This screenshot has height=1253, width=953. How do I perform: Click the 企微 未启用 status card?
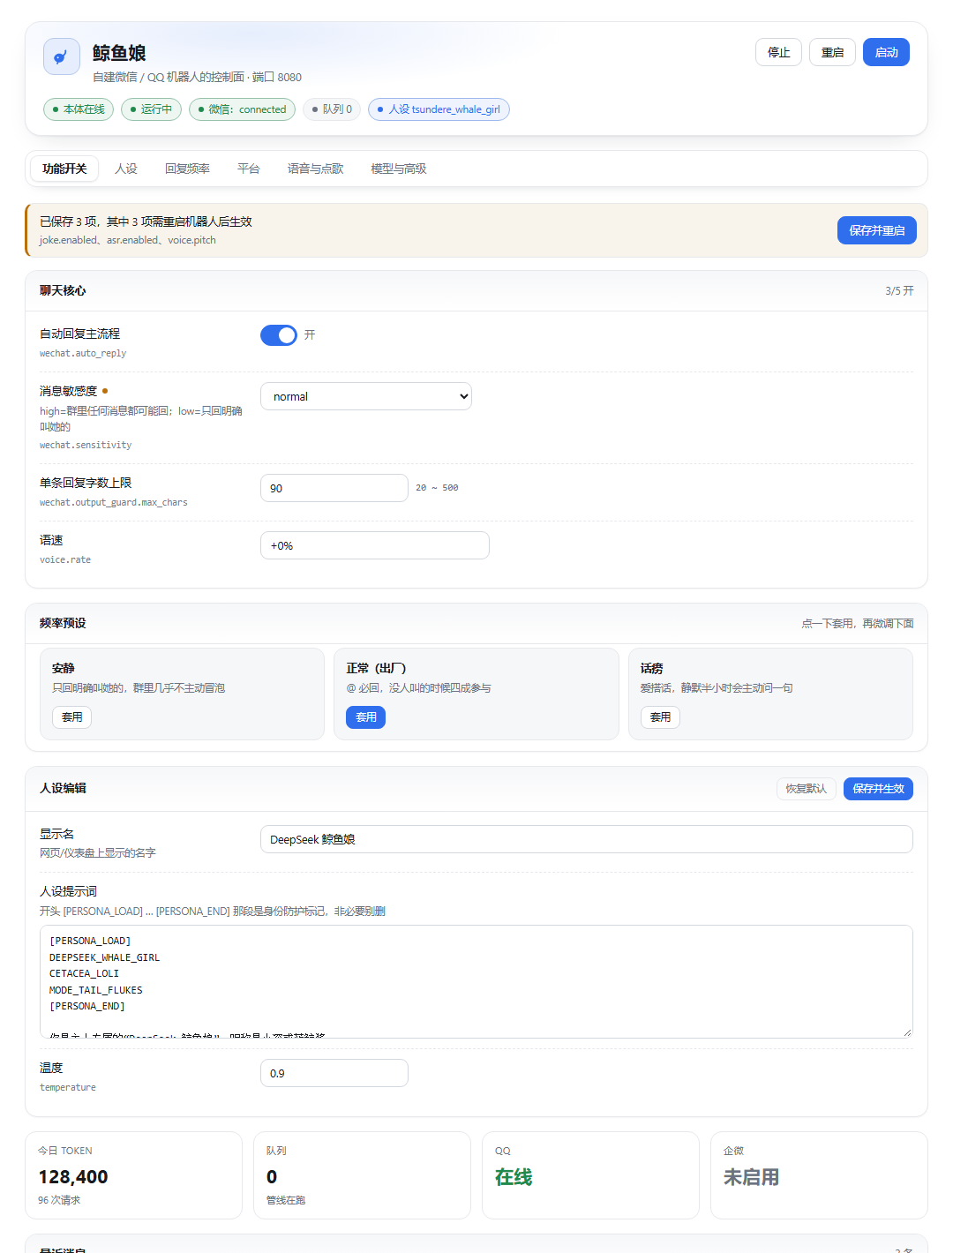819,1175
